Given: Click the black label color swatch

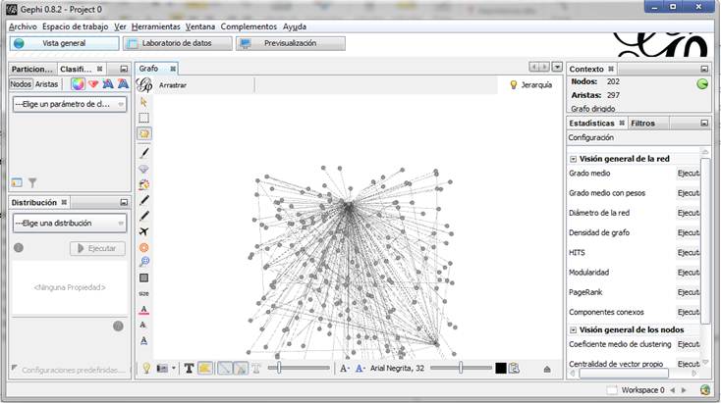Looking at the screenshot, I should pyautogui.click(x=501, y=368).
